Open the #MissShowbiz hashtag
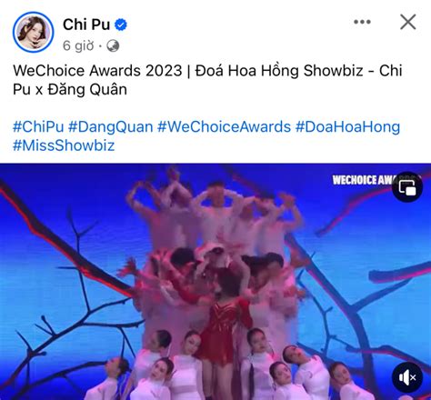The width and height of the screenshot is (431, 400). click(64, 145)
